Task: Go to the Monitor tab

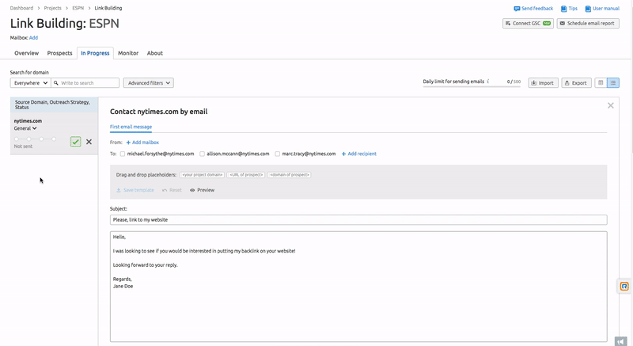Action: click(127, 53)
